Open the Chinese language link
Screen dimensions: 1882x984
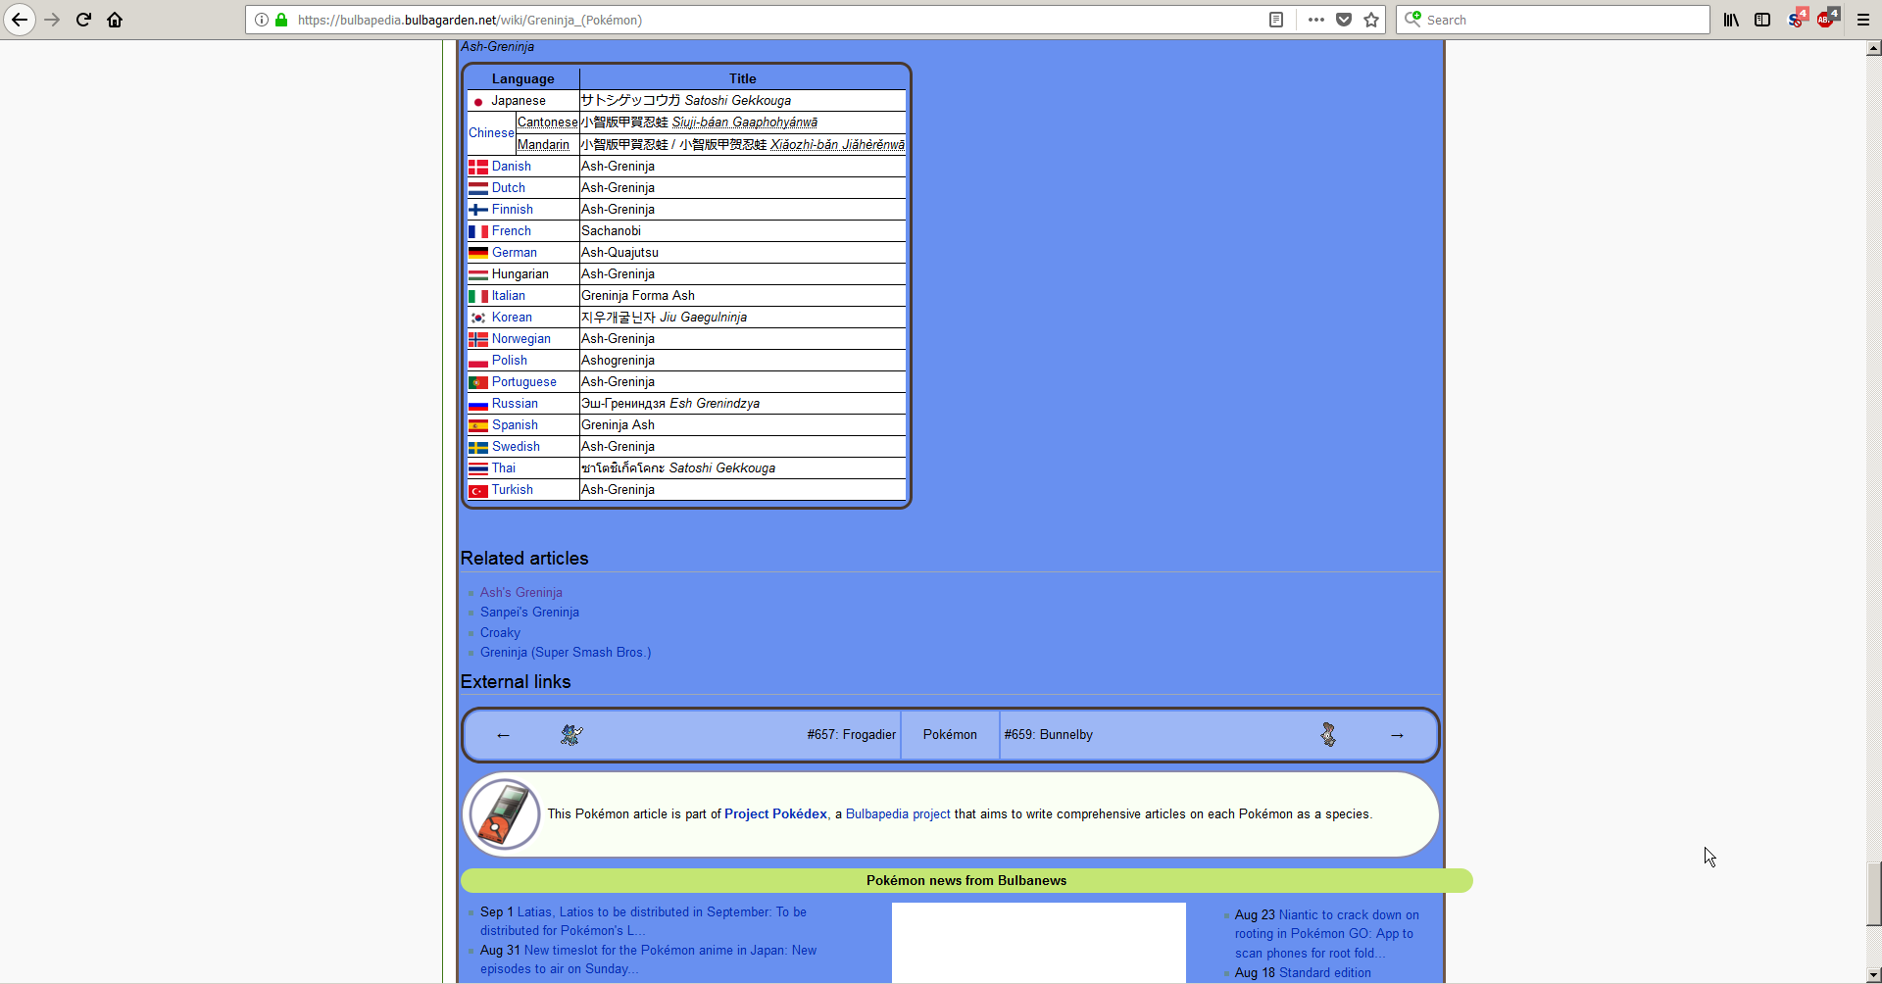point(491,133)
